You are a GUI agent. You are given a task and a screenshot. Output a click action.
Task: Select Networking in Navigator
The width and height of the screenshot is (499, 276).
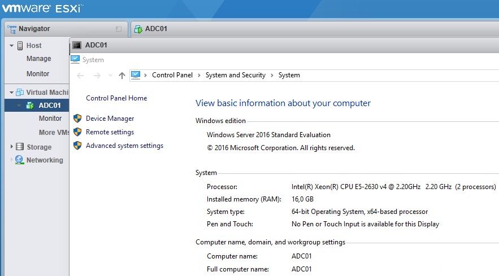[45, 160]
